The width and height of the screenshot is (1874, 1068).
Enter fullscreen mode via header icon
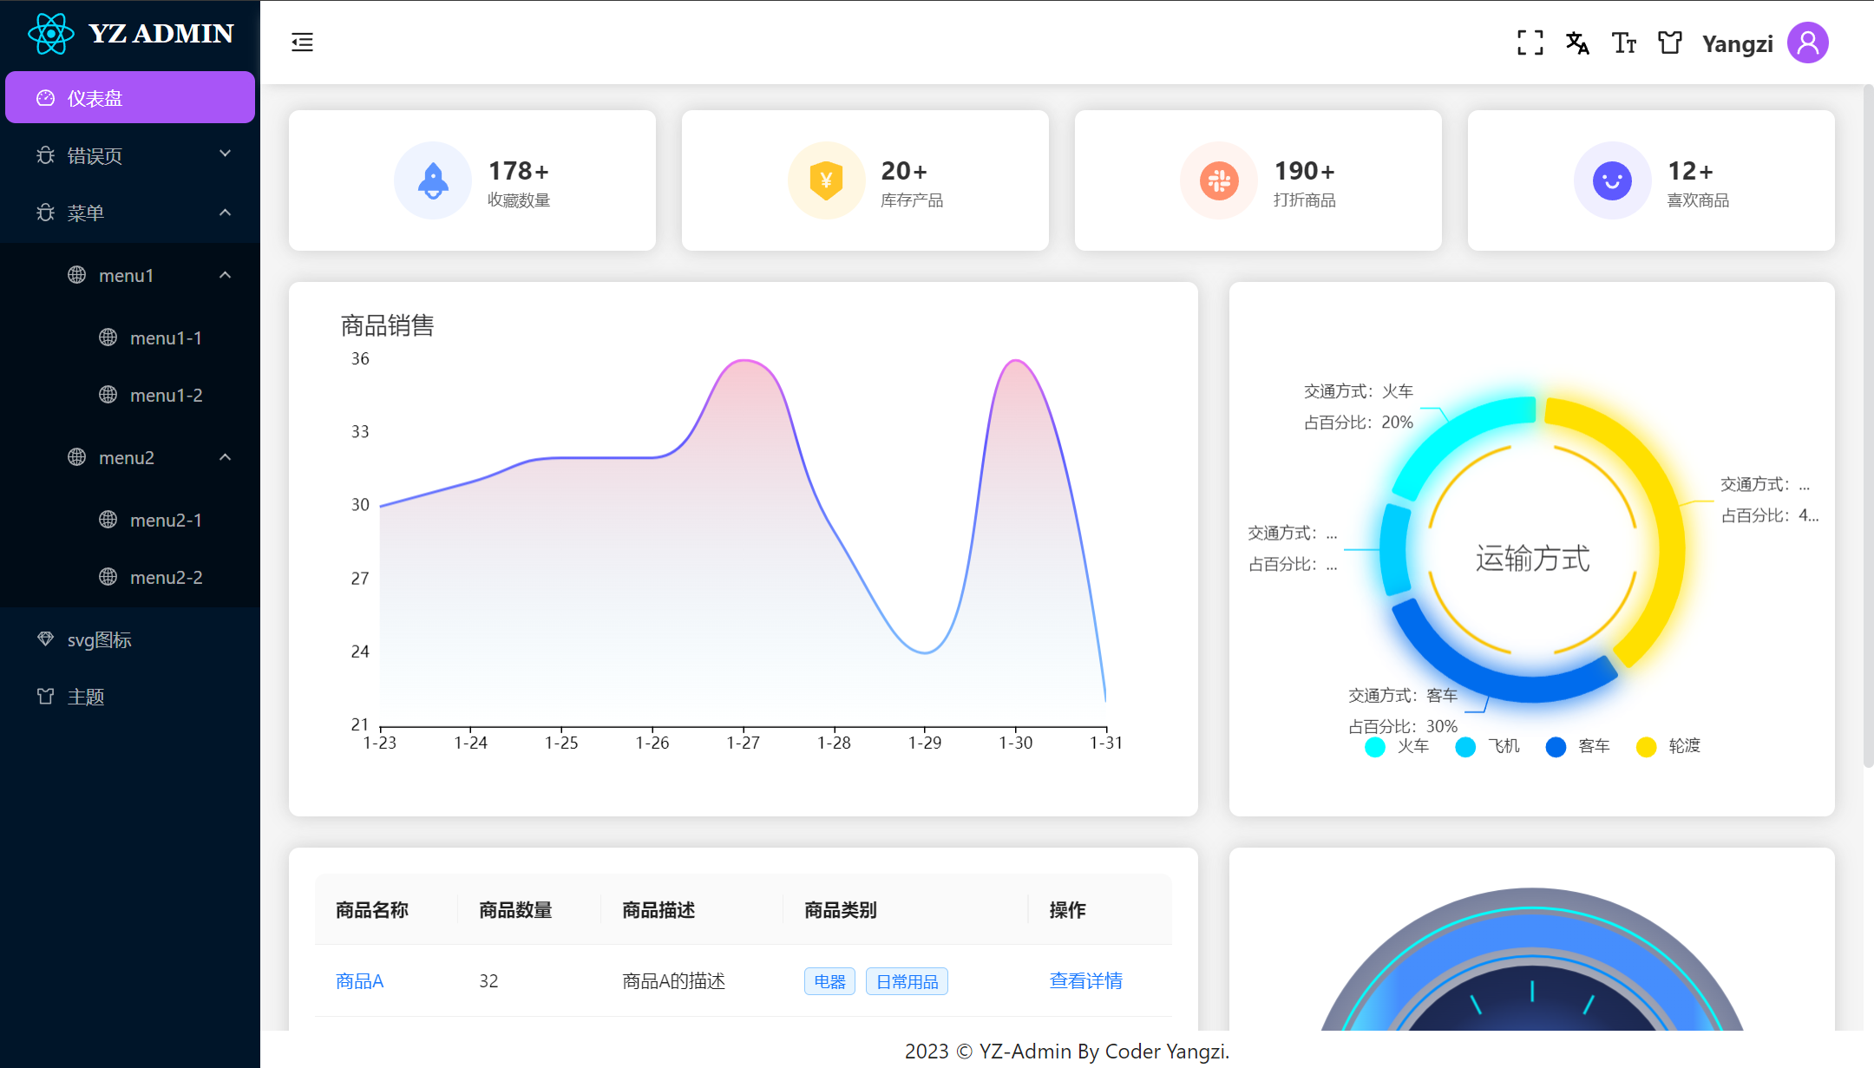[1530, 43]
